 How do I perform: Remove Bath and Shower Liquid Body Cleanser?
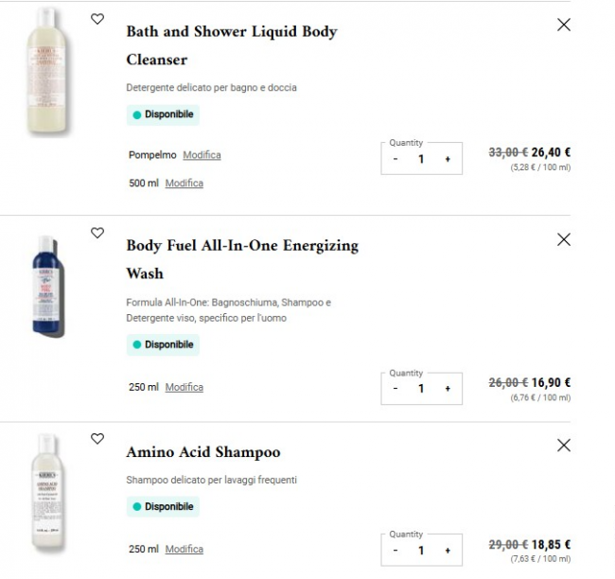564,25
